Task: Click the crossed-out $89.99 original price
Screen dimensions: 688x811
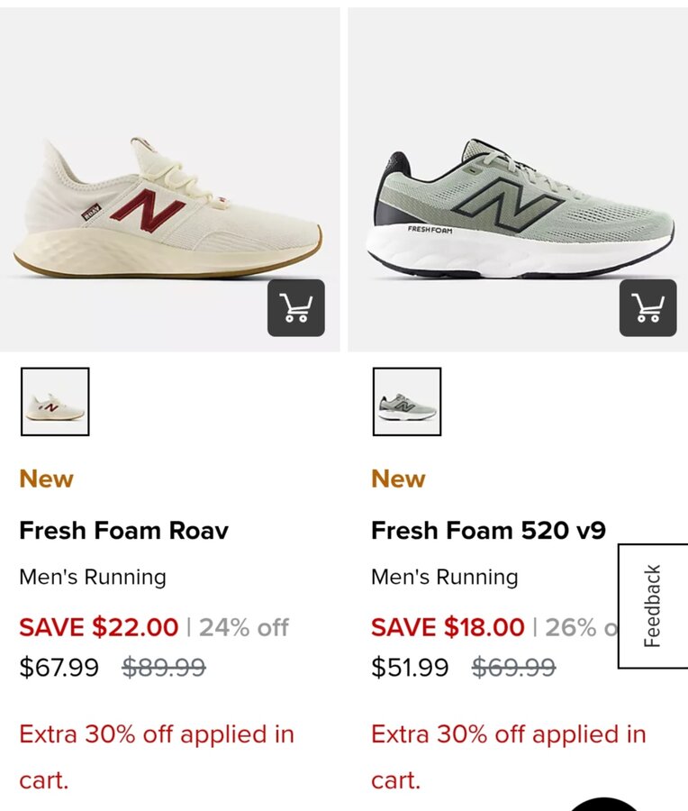Action: pos(164,668)
